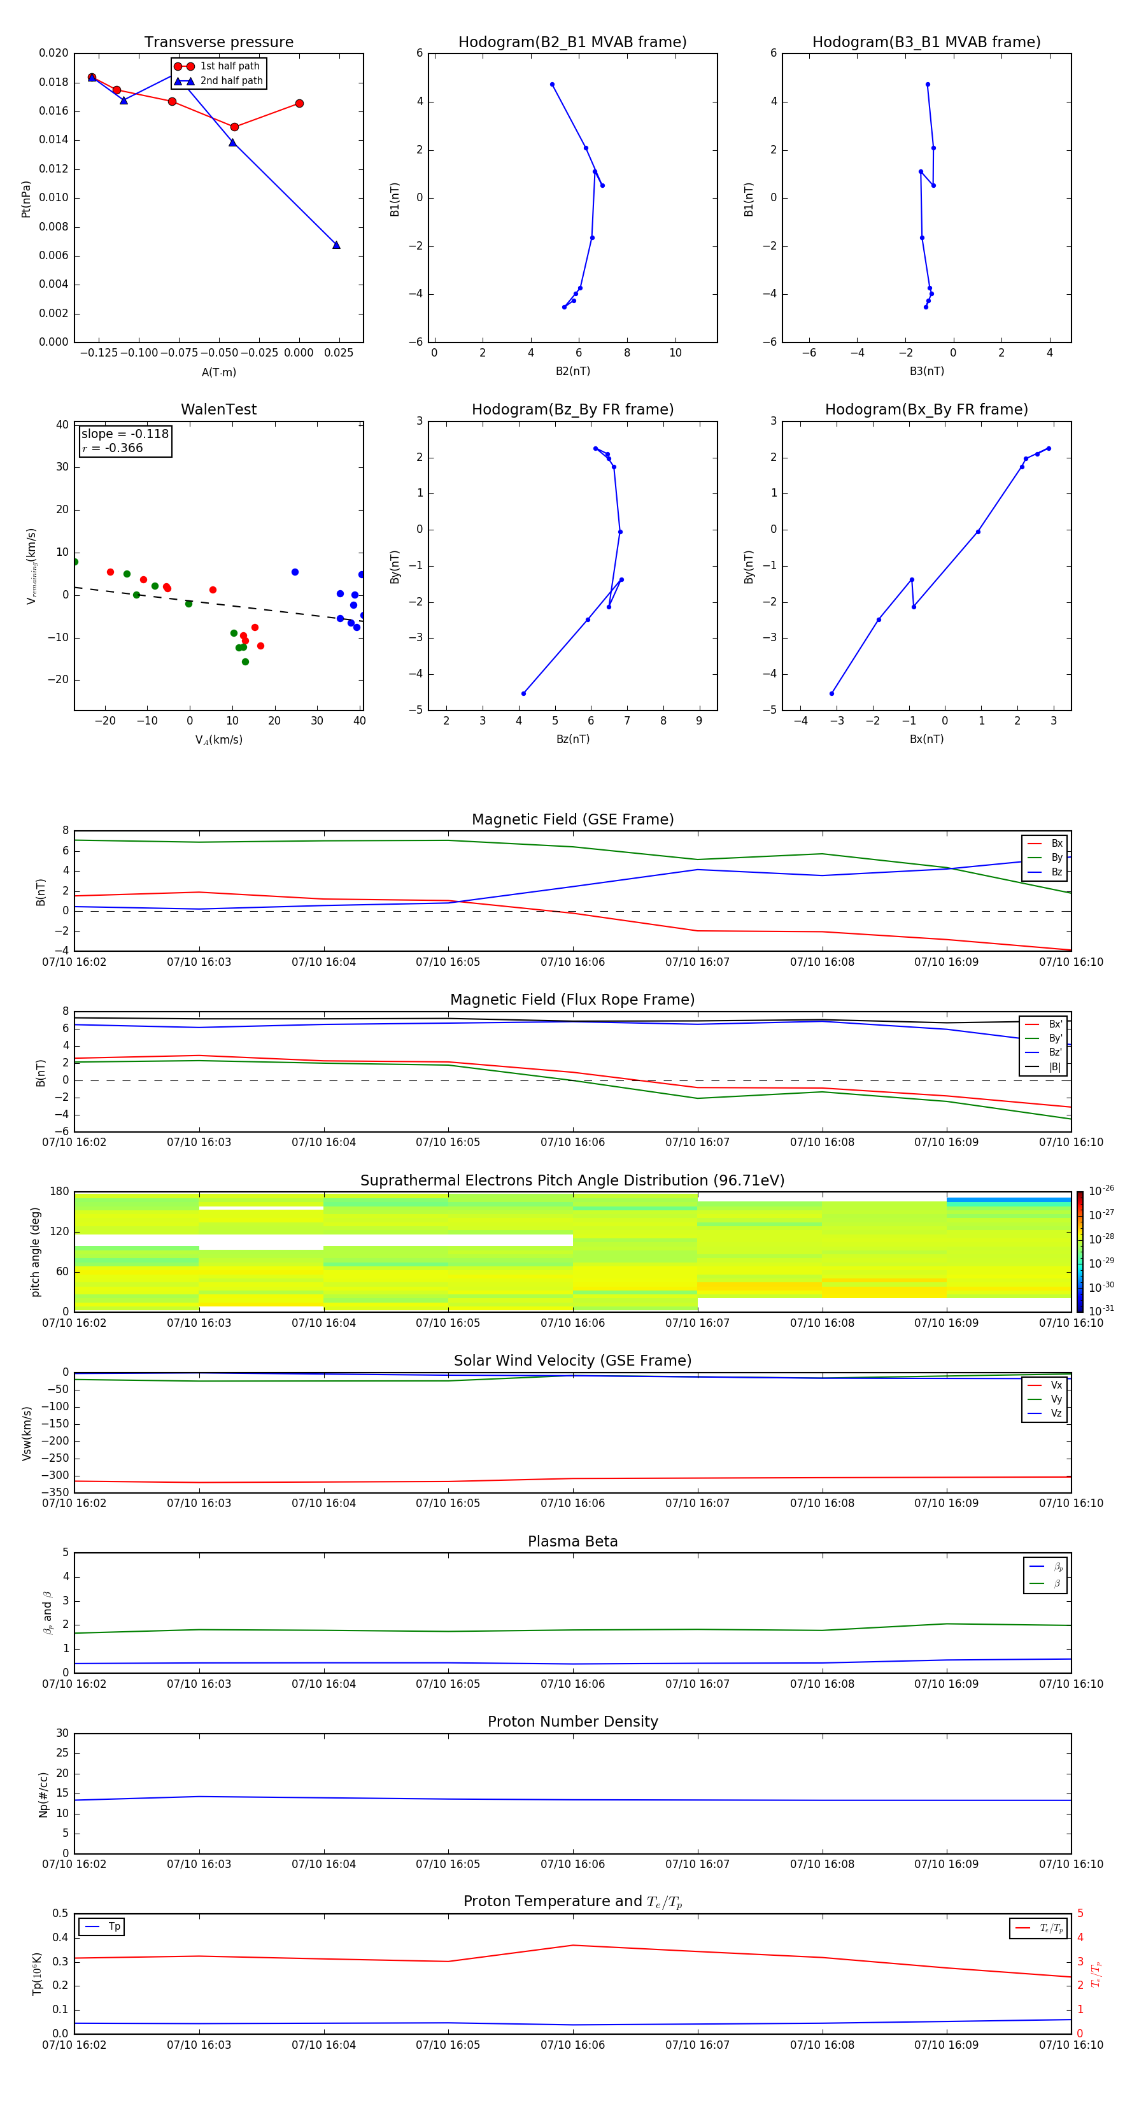Click the "Magnetic Field (Flux Rope Frame)" title
The width and height of the screenshot is (1146, 2101).
(572, 1000)
